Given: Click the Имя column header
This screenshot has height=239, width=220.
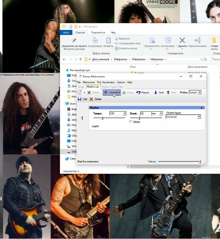Looking at the screenshot, I should (x=133, y=67).
